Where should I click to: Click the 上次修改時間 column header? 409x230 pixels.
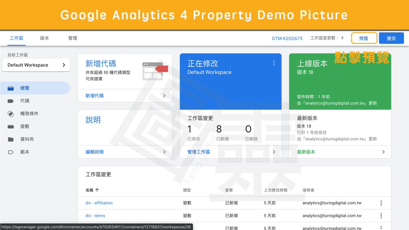tap(275, 190)
